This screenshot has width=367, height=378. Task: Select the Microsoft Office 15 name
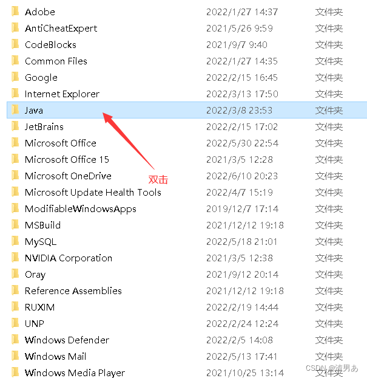pos(67,159)
